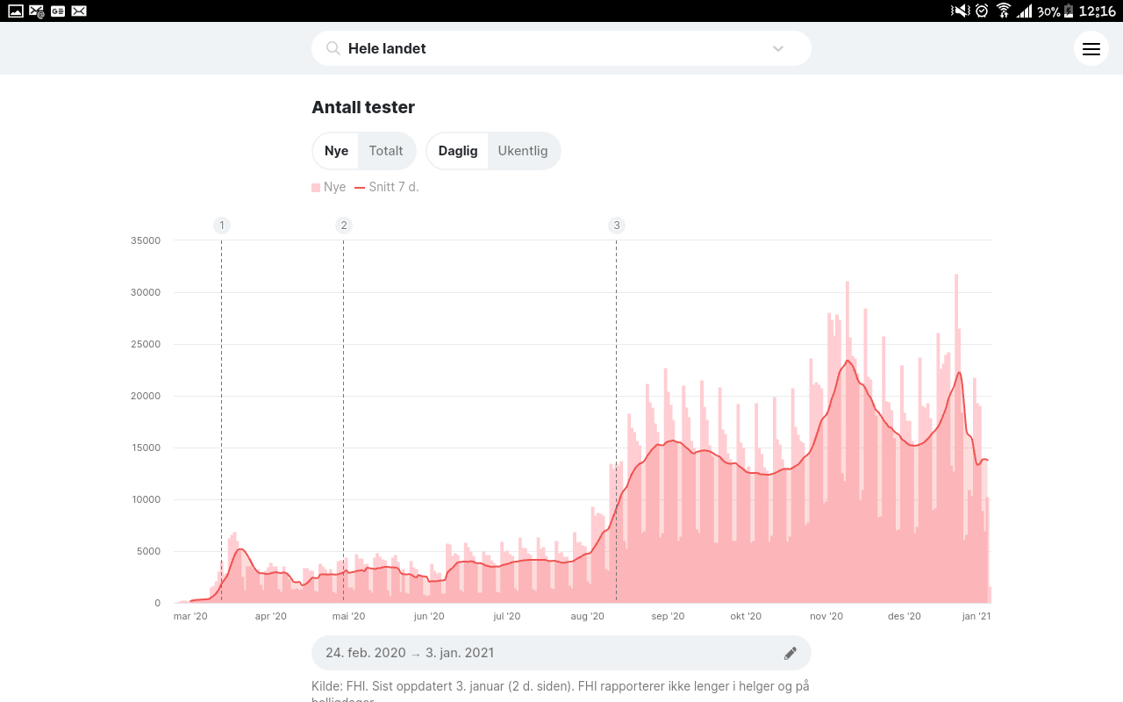This screenshot has height=702, width=1123.
Task: Click event marker 1 on chart
Action: point(222,226)
